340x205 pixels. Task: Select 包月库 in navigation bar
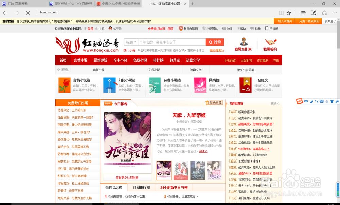[x=175, y=60]
